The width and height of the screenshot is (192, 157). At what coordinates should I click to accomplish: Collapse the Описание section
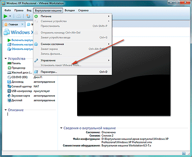tap(5, 110)
